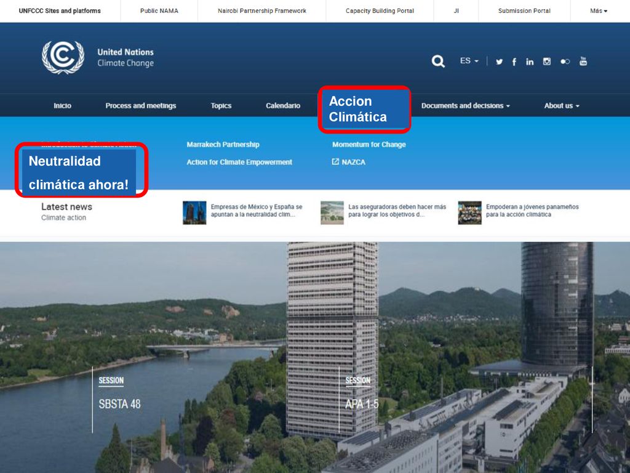Click the NAZCA external link icon
The width and height of the screenshot is (630, 473).
tap(335, 162)
